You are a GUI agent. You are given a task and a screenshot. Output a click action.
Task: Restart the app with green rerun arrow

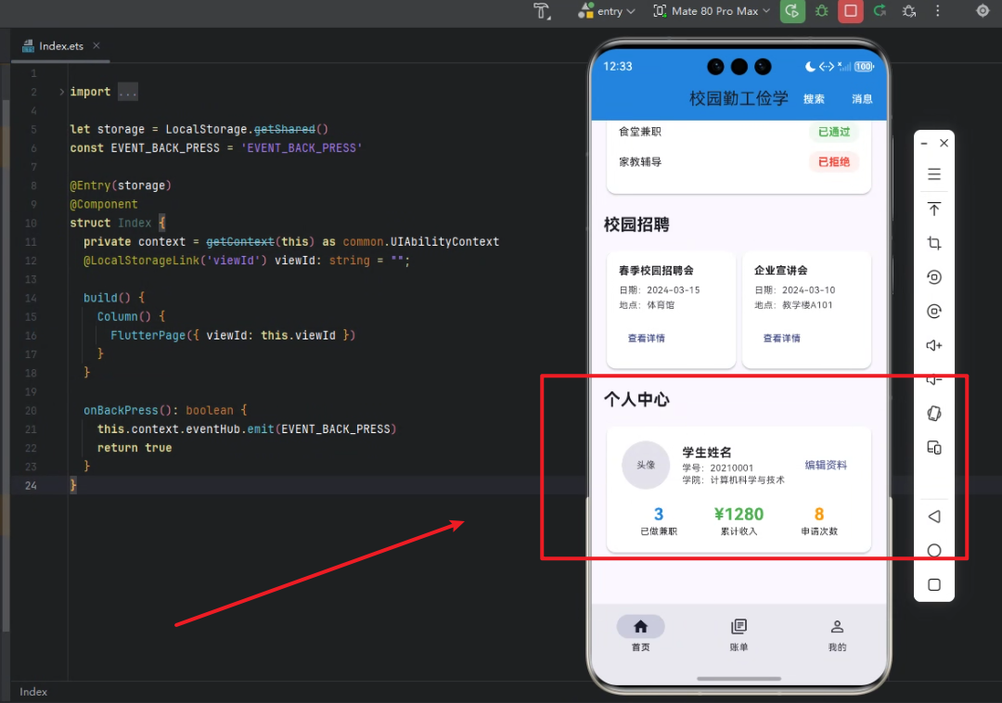[879, 11]
